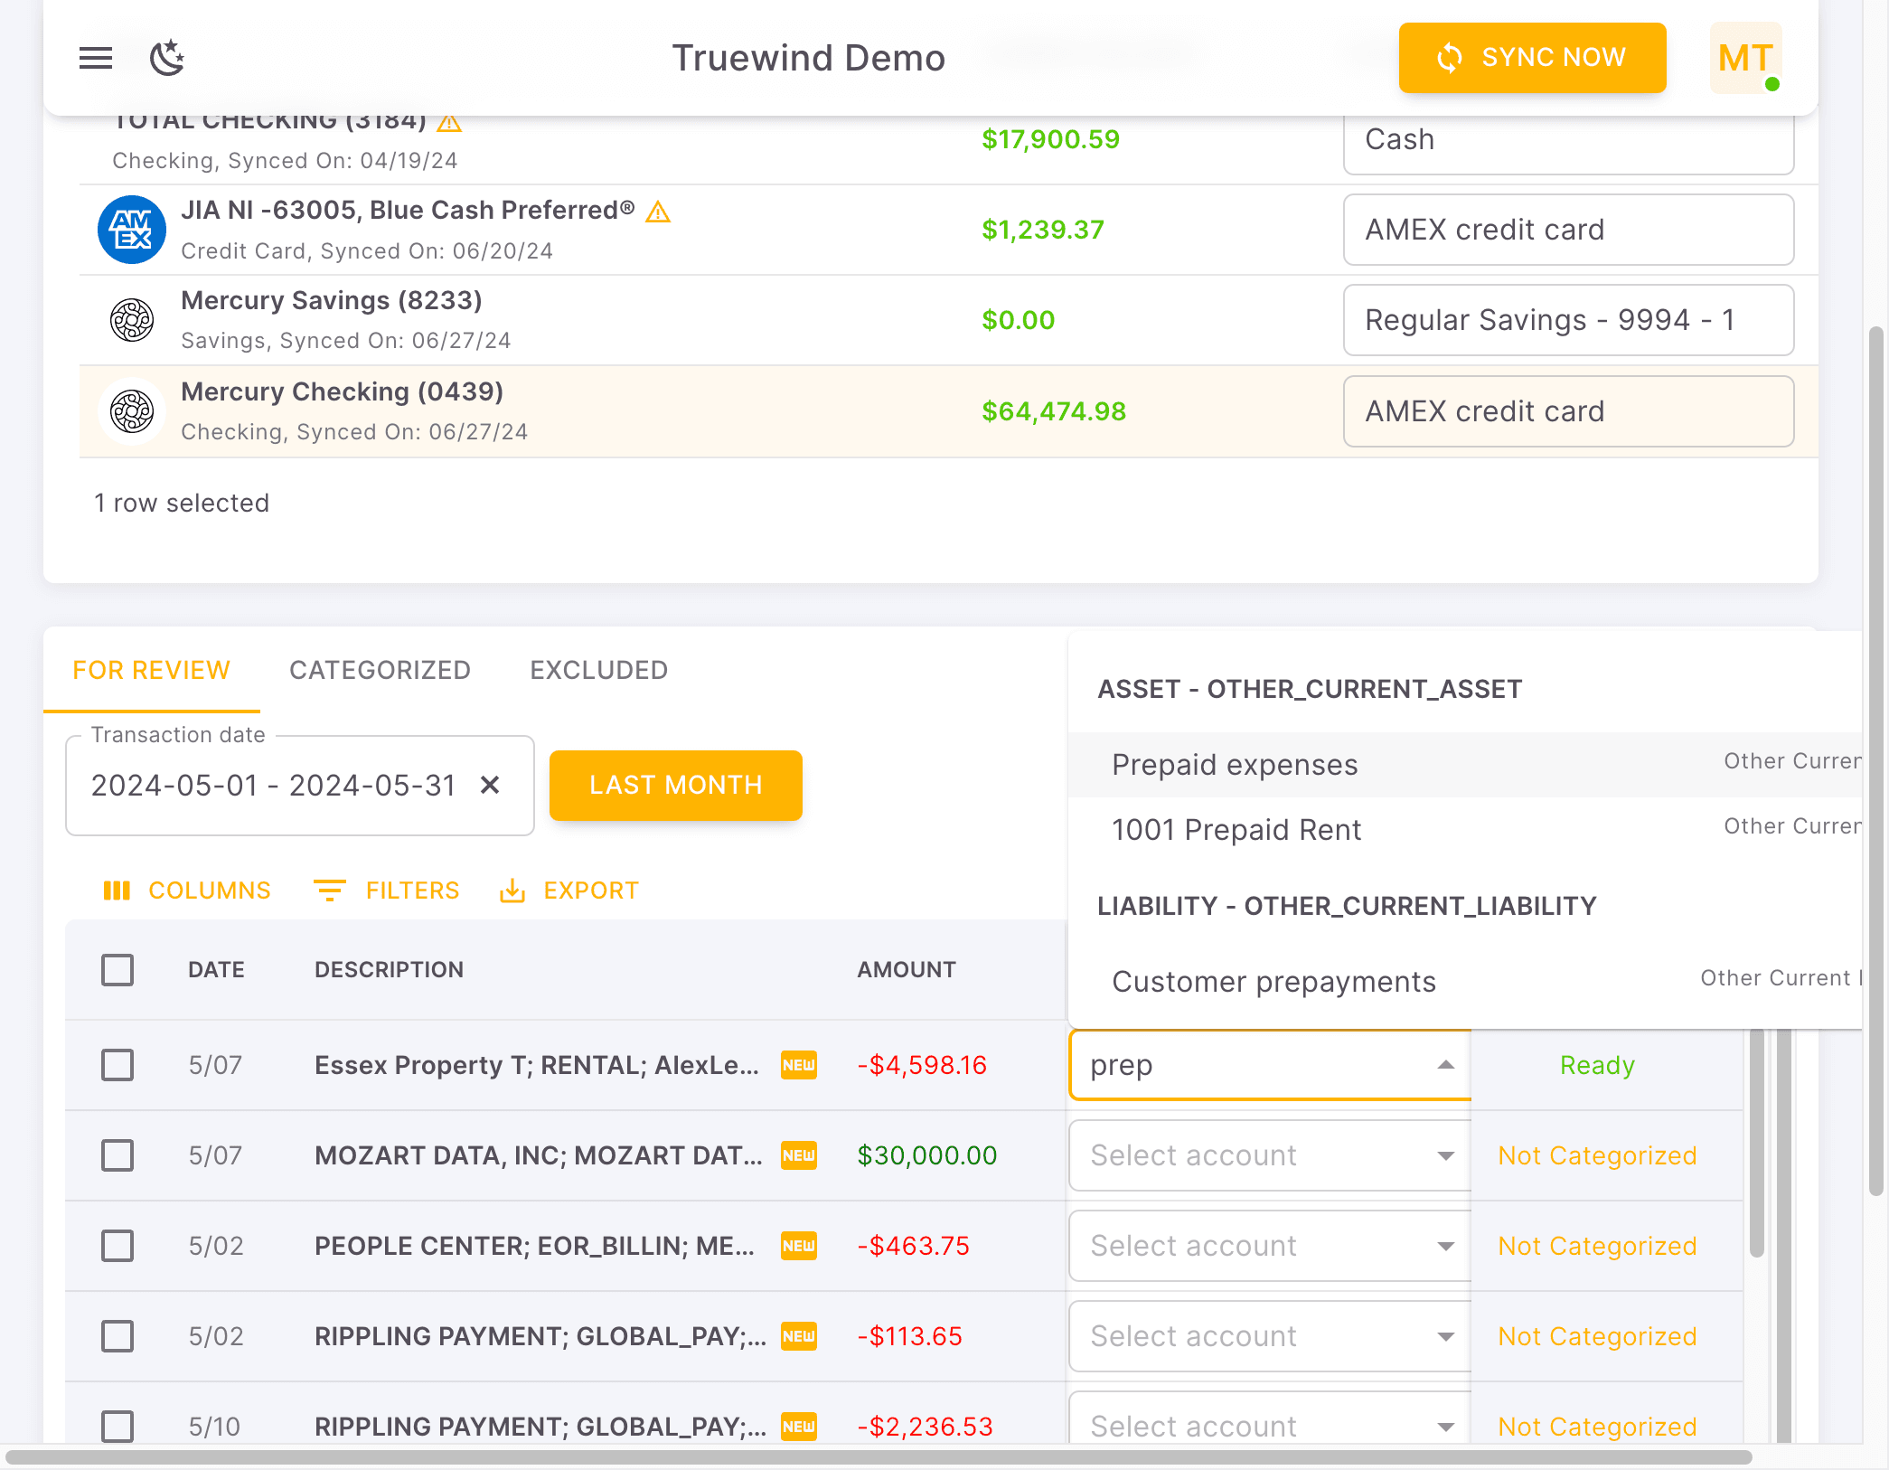This screenshot has width=1889, height=1470.
Task: Toggle dark mode with the moon icon
Action: pyautogui.click(x=167, y=57)
